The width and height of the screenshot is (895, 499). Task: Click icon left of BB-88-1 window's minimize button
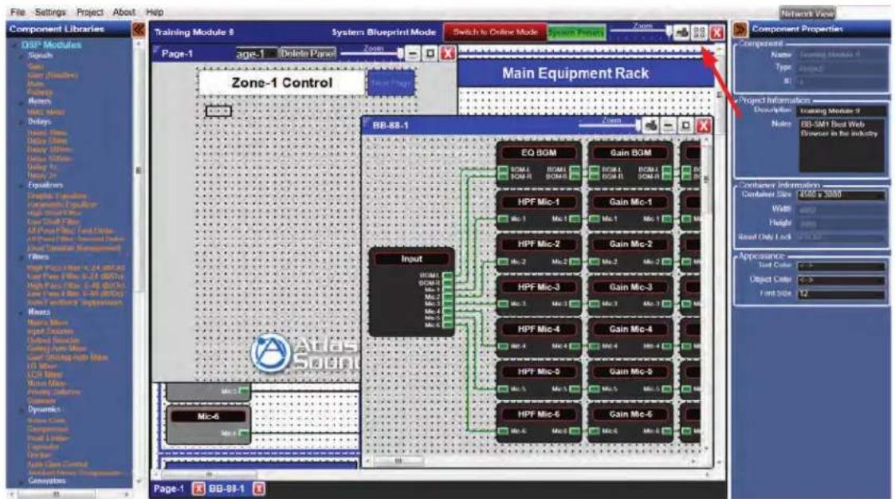[650, 125]
